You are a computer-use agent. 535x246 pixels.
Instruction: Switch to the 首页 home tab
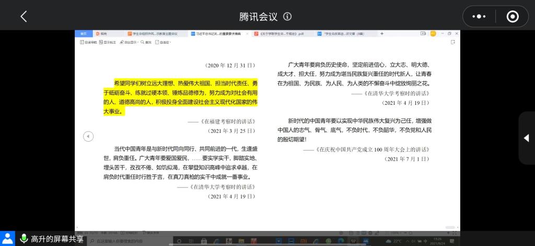tap(83, 33)
